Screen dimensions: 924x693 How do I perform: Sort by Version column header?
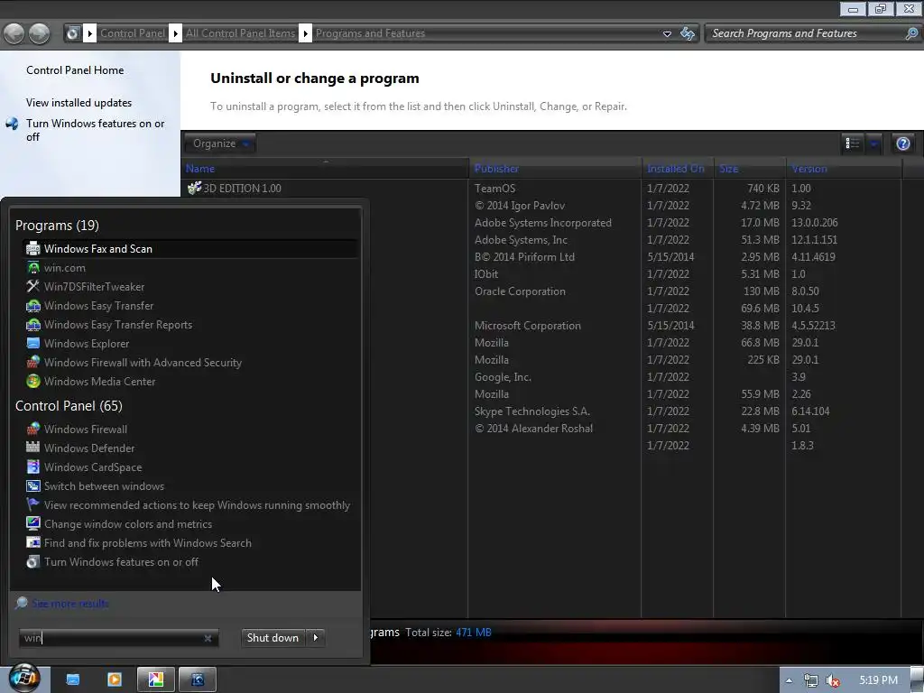(844, 169)
